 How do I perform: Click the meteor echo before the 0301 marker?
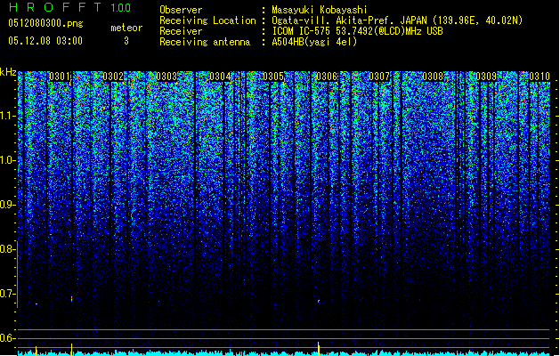point(37,303)
